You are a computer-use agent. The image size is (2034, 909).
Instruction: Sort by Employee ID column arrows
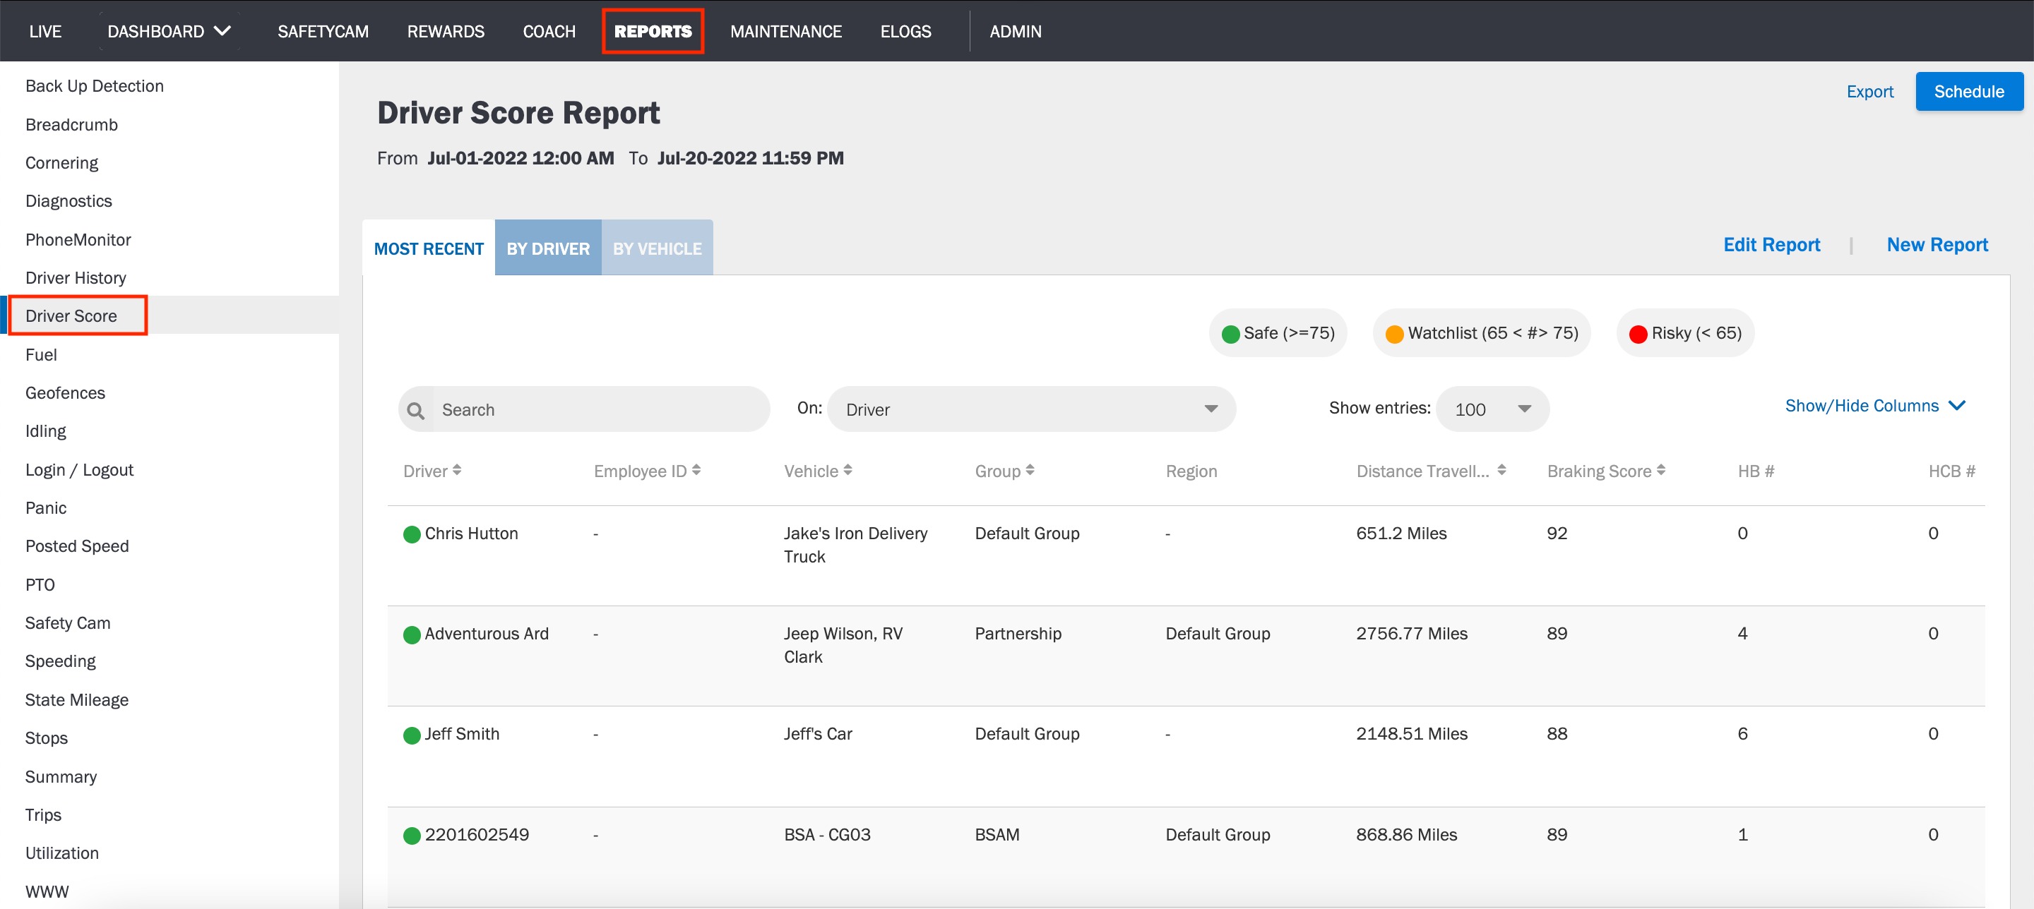pyautogui.click(x=696, y=470)
